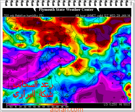
Task: Click the H 99.4 high marker
Action: [x=59, y=39]
